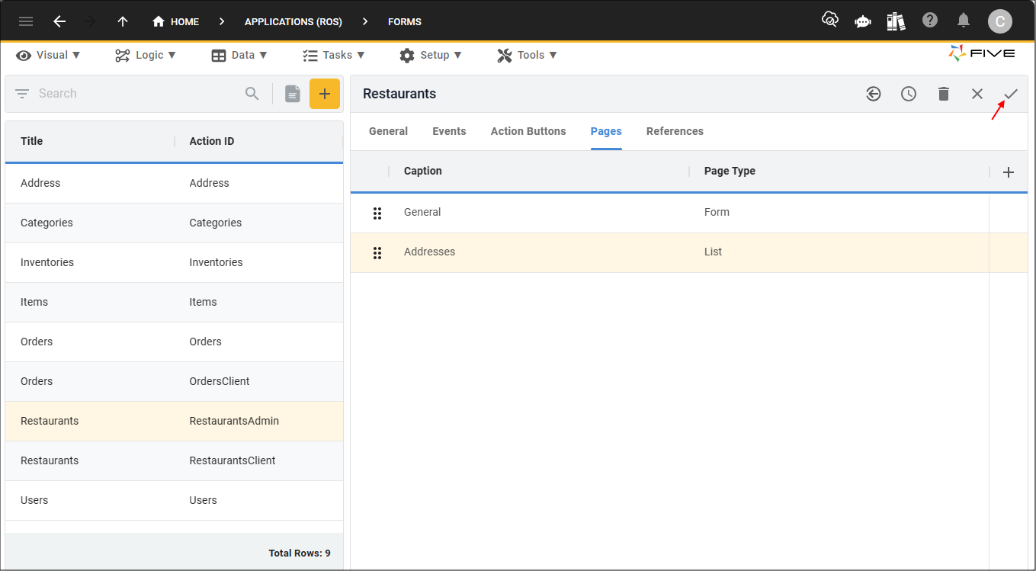
Task: Expand the Tools menu
Action: [x=528, y=55]
